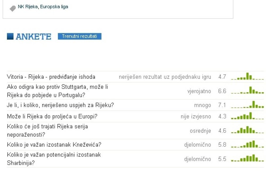
Task: Click the mini histogram next to score 7.1
Action: (x=247, y=104)
